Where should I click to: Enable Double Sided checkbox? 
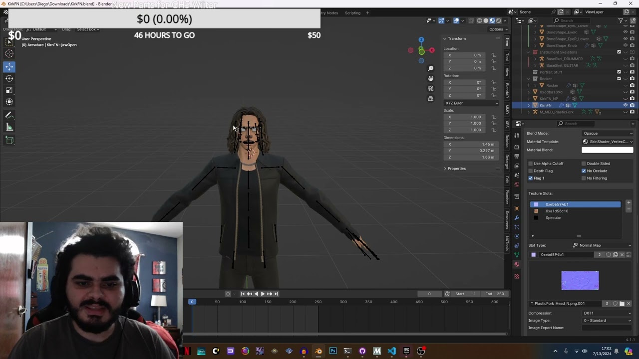[584, 164]
